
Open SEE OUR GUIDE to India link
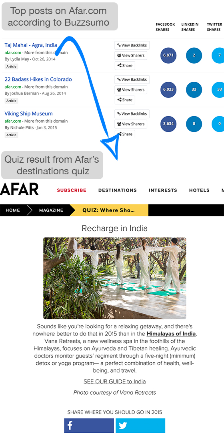[115, 381]
